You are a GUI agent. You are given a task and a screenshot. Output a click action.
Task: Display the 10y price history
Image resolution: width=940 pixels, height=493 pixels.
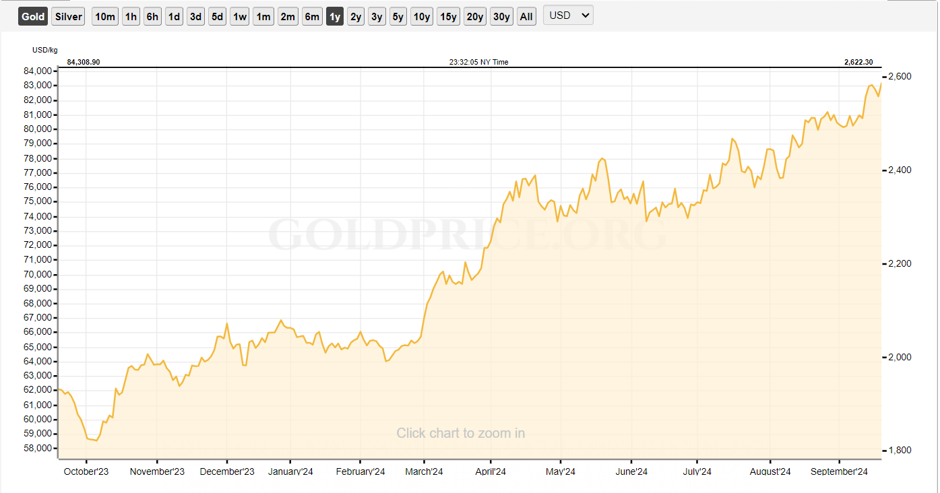pos(422,16)
